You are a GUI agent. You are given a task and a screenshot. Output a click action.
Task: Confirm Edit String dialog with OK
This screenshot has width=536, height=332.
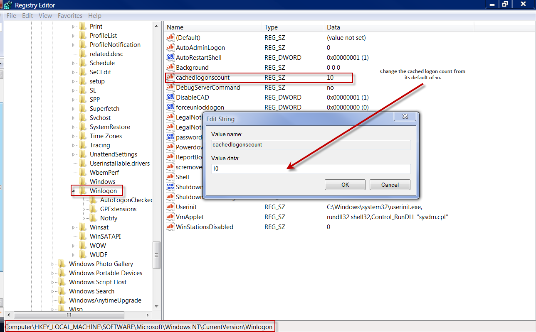(345, 185)
